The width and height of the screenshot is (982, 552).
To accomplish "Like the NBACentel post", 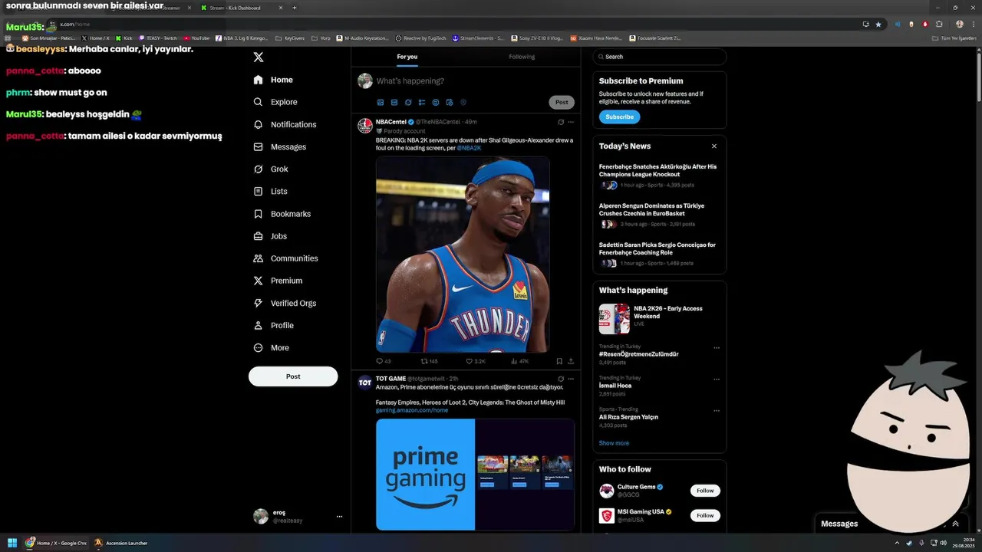I will click(470, 361).
